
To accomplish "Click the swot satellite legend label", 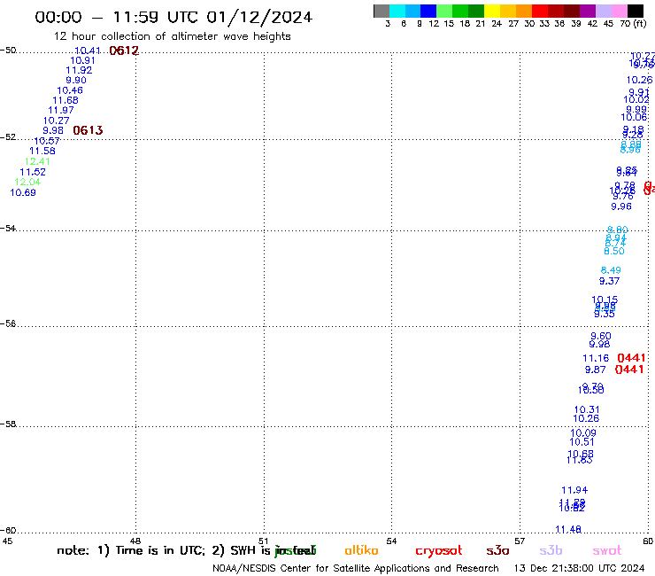I will point(607,551).
